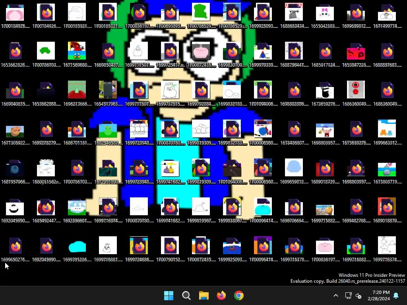Click the 1696706694 file label
Image resolution: width=407 pixels, height=305 pixels.
pyautogui.click(x=295, y=221)
